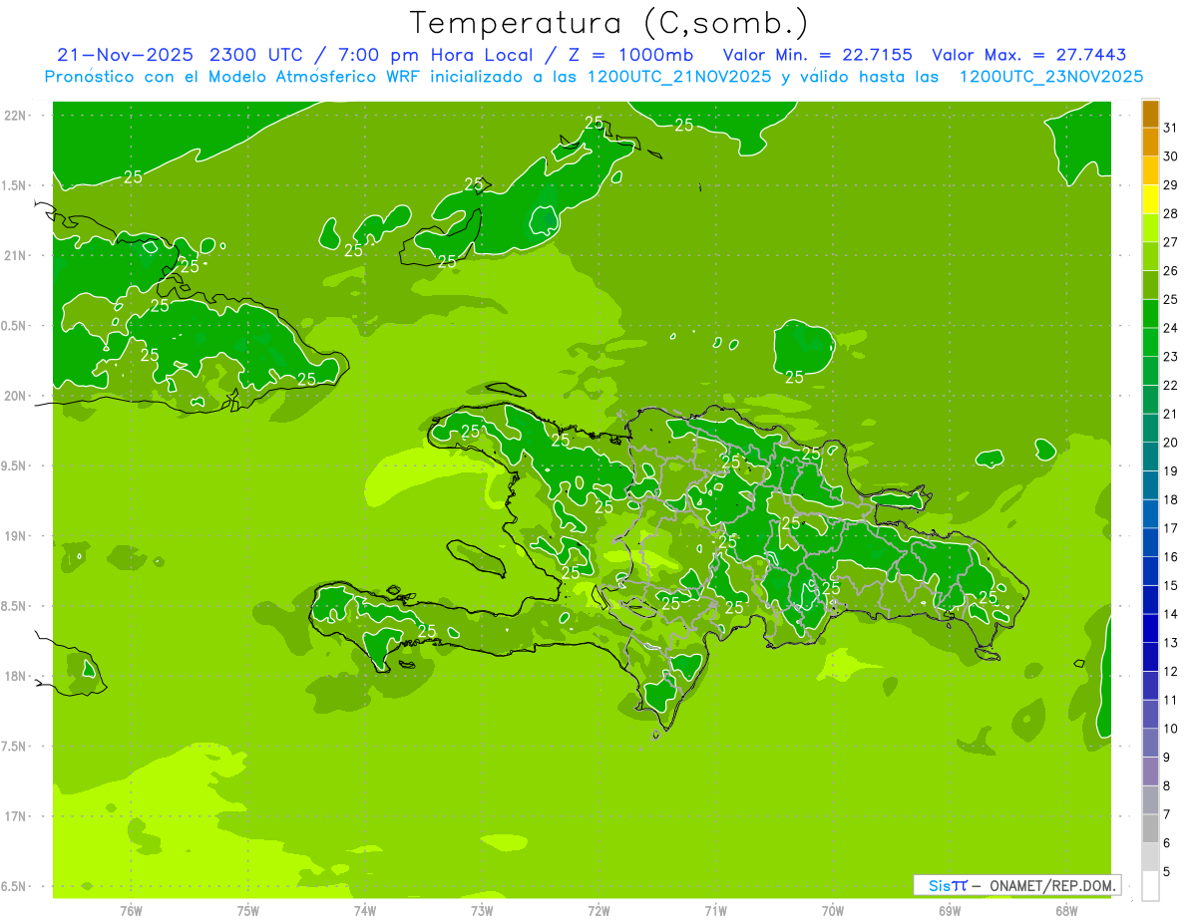This screenshot has height=924, width=1197.
Task: Click the legend value 20
Action: (1170, 443)
